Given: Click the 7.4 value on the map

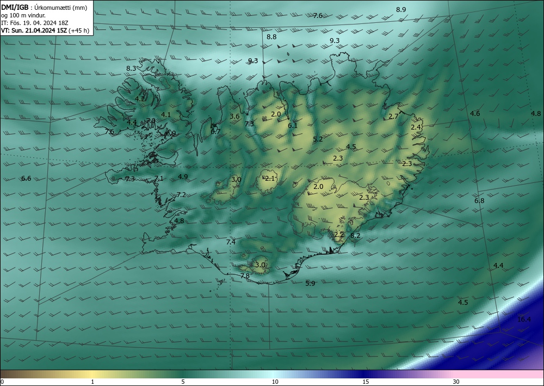Looking at the screenshot, I should pyautogui.click(x=231, y=242).
